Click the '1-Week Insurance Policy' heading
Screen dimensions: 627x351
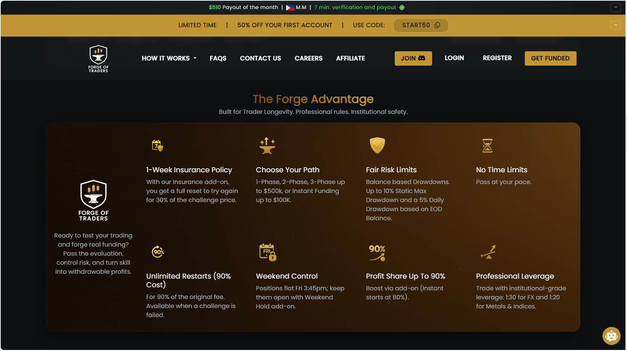189,170
